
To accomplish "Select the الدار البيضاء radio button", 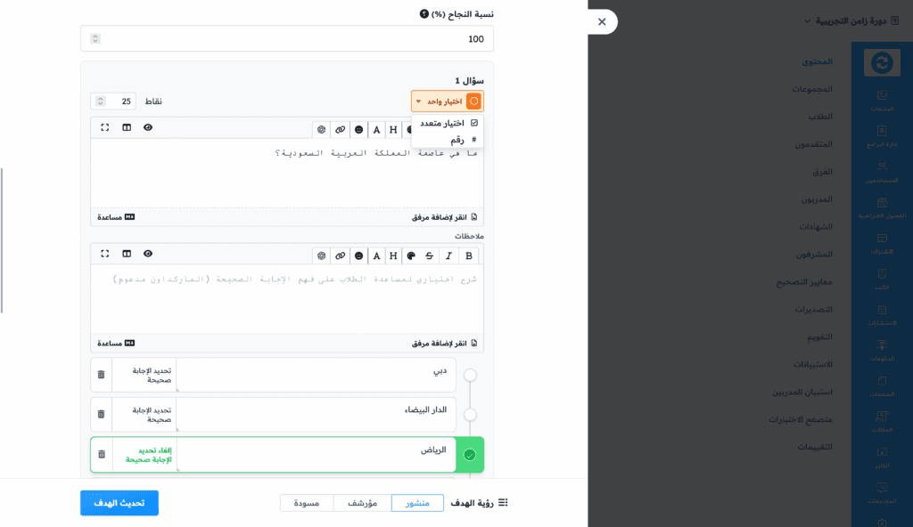I will [x=470, y=415].
